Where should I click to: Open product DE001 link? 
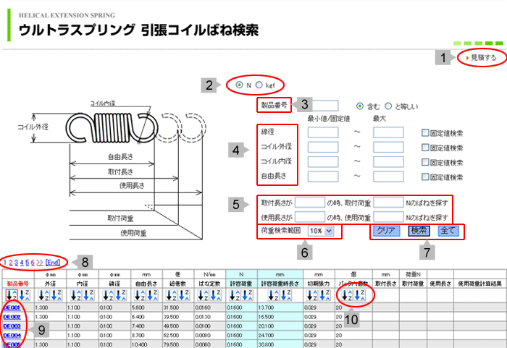point(12,307)
